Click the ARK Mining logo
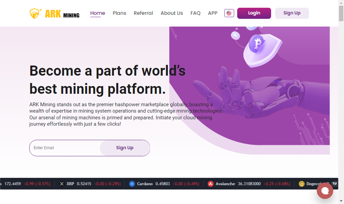Screen dimensions: 344x204 tap(54, 13)
